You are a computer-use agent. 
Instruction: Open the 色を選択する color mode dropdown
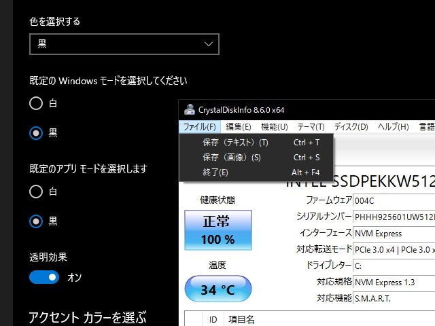(124, 44)
